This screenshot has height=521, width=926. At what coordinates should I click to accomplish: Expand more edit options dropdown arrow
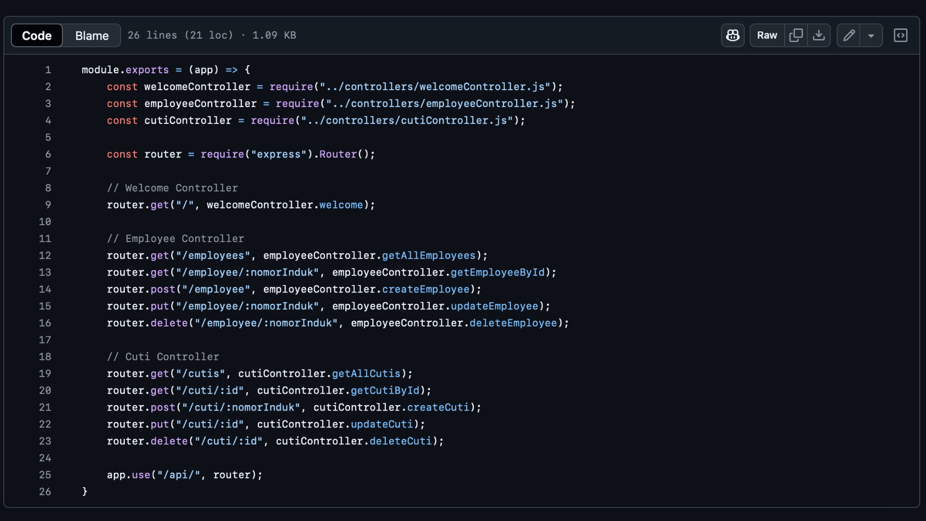point(871,36)
